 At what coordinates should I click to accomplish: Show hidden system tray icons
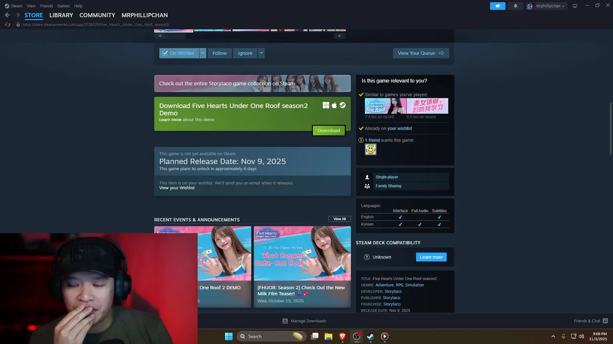(553, 336)
